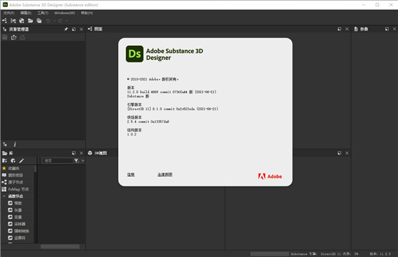Image resolution: width=398 pixels, height=257 pixels.
Task: Click the add folder icon in Library toolbar
Action: [5, 161]
